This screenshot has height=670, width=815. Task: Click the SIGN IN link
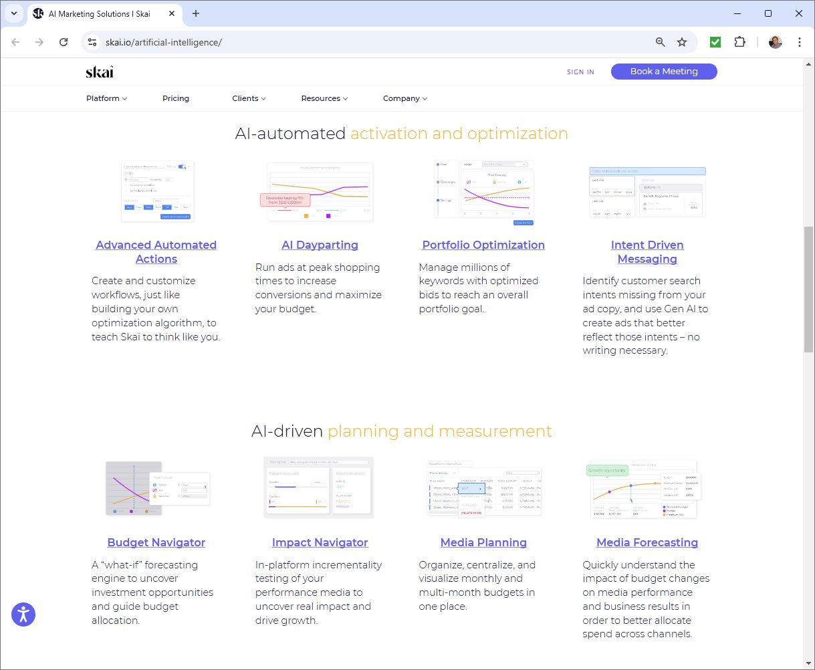point(580,72)
